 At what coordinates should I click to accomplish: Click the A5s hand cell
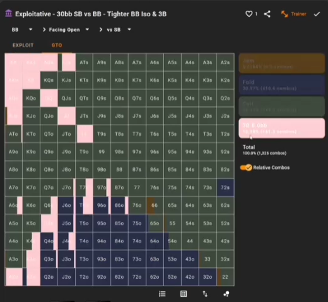point(172,62)
